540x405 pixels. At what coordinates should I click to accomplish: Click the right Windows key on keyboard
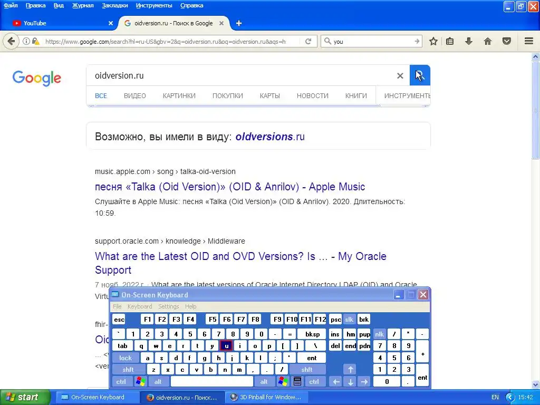click(x=283, y=382)
